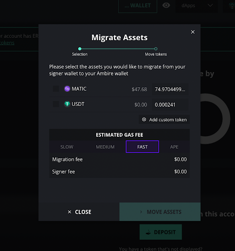The height and width of the screenshot is (251, 235).
Task: Choose the APE gas fee speed
Action: 174,147
